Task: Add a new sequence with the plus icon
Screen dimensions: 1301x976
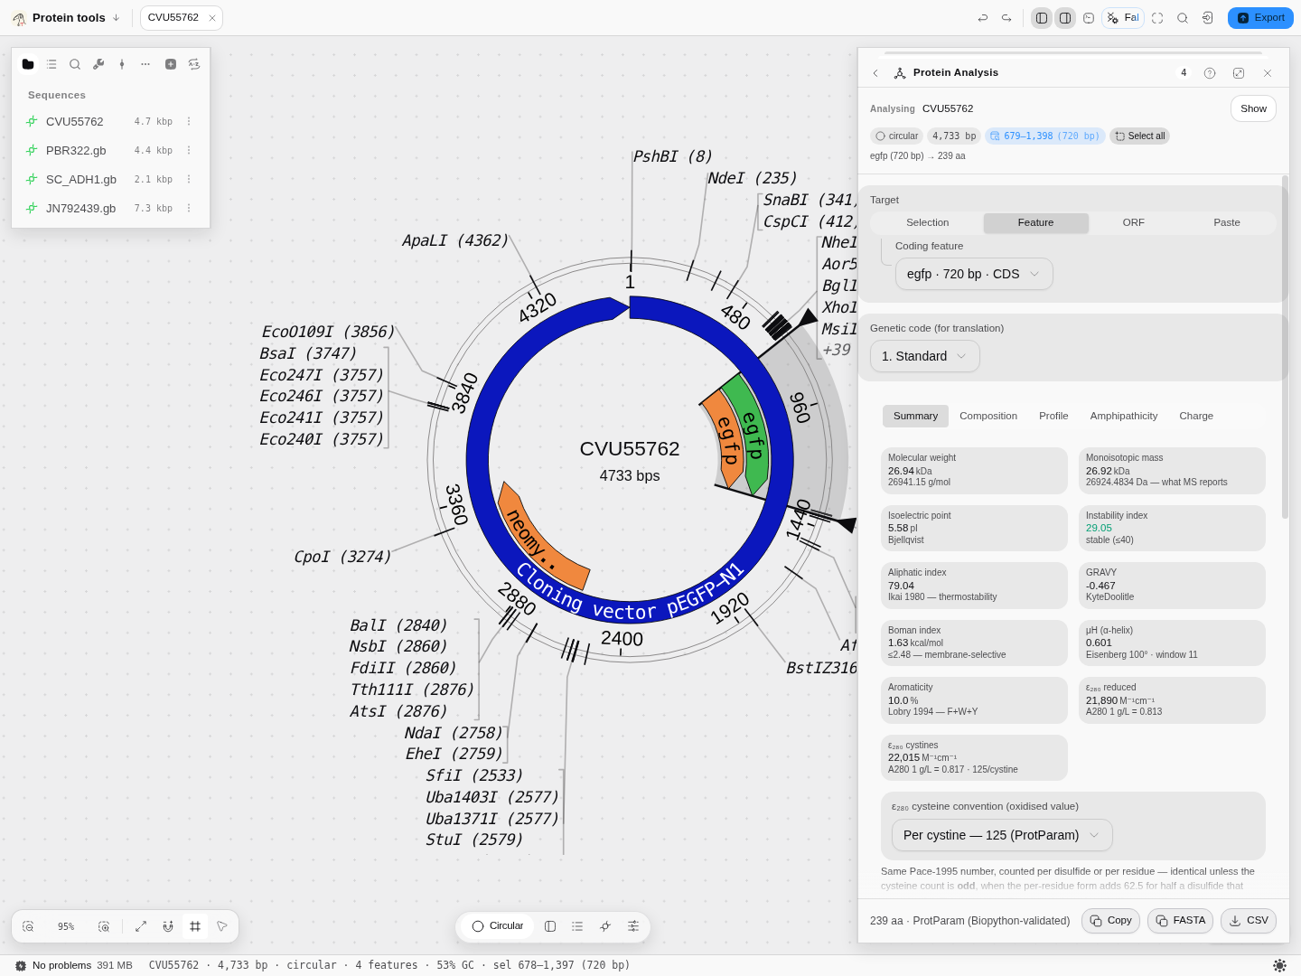Action: pos(171,64)
